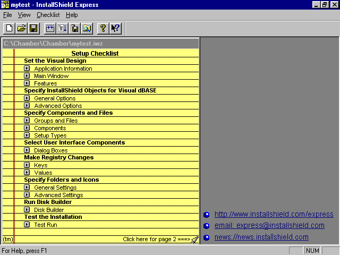Select the Features checklist item
Image resolution: width=340 pixels, height=255 pixels.
coord(46,83)
